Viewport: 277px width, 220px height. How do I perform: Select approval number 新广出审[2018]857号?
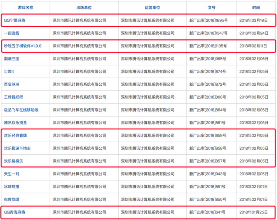click(208, 161)
